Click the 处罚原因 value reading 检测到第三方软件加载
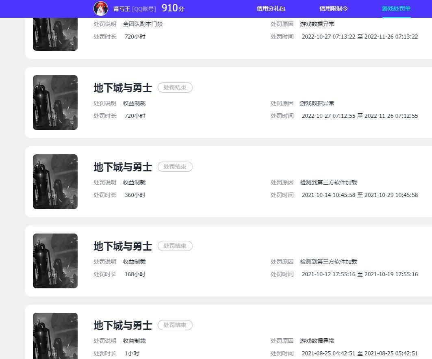The height and width of the screenshot is (359, 432). pyautogui.click(x=328, y=182)
